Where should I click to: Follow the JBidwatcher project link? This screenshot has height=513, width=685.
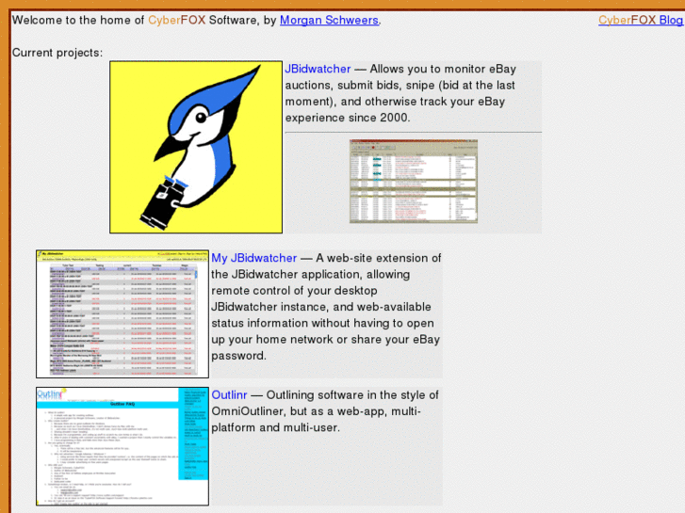[x=318, y=69]
